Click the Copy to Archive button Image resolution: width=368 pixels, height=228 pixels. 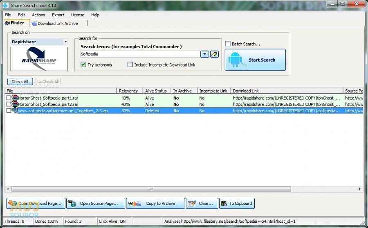156,204
